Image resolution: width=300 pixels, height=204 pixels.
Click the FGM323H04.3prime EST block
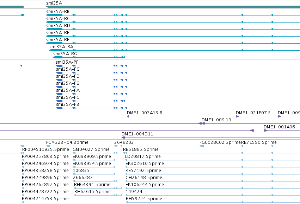point(48,146)
